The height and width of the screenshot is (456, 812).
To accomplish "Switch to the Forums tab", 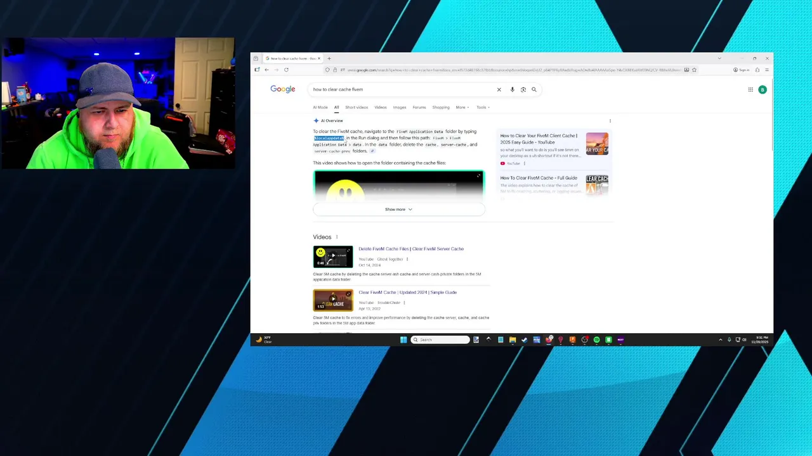I will click(x=419, y=107).
